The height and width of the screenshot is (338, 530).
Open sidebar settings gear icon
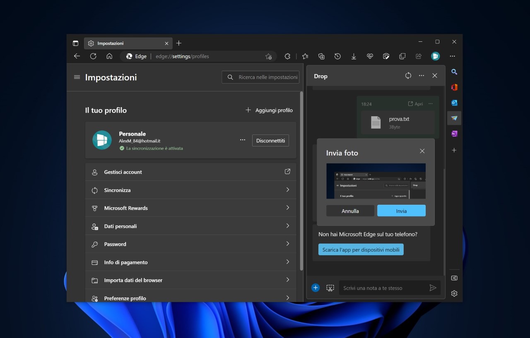tap(454, 293)
